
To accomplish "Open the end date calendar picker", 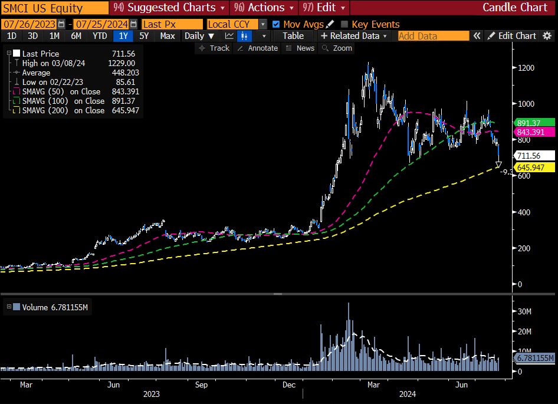I will click(133, 24).
